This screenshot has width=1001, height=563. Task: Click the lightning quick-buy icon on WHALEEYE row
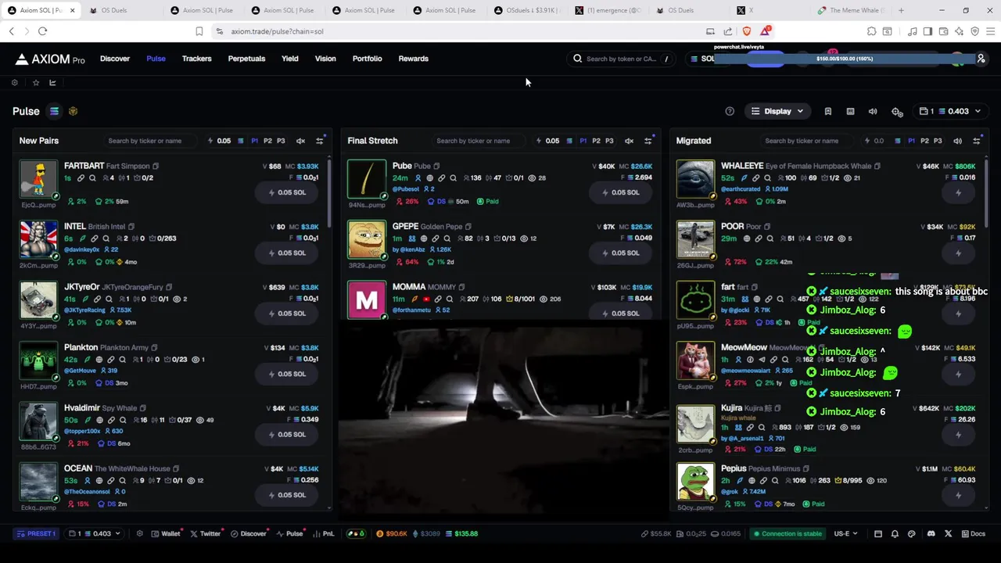coord(958,192)
